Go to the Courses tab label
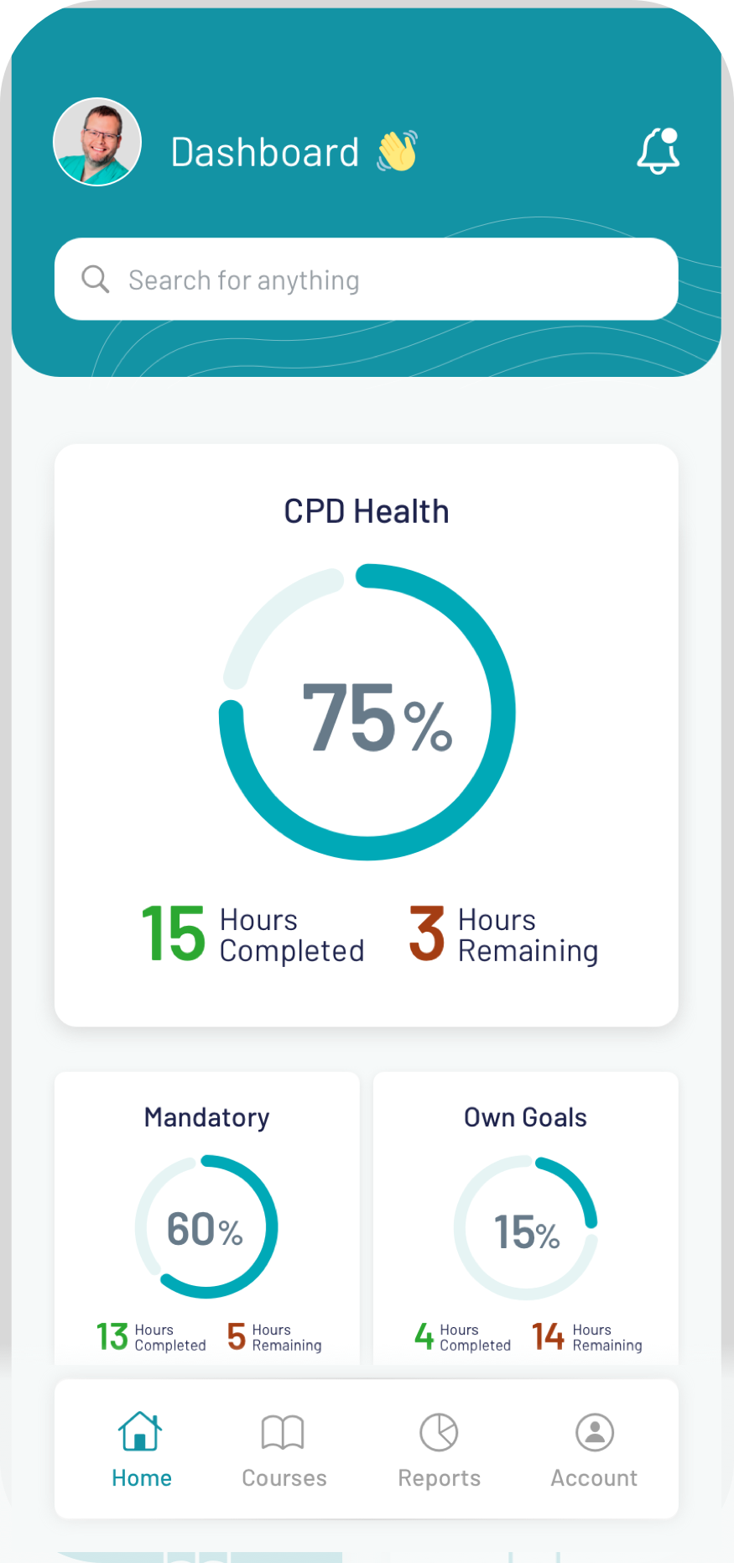The height and width of the screenshot is (1563, 734). click(284, 1478)
